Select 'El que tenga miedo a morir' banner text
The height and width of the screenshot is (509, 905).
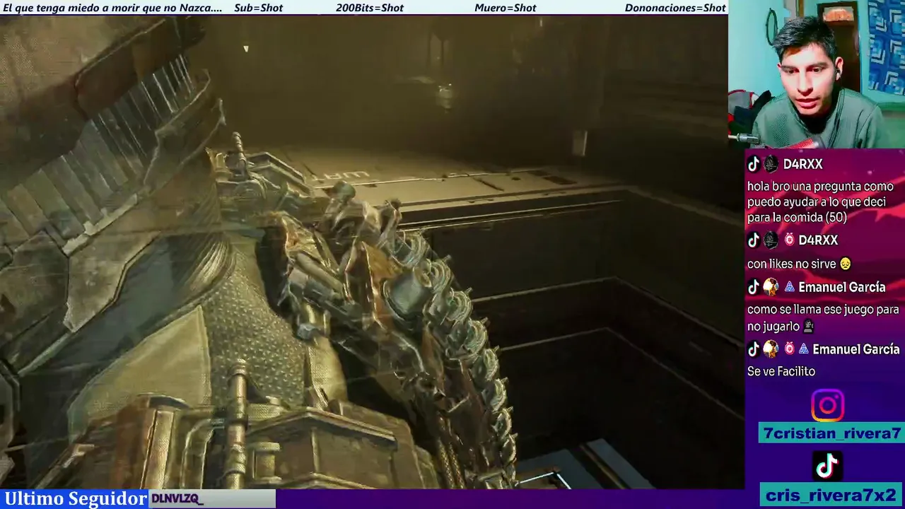pos(112,8)
